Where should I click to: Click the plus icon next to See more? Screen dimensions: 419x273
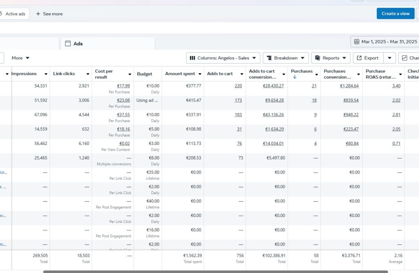point(38,14)
